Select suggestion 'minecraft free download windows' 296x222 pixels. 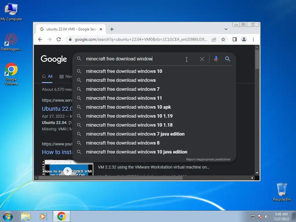(154, 80)
